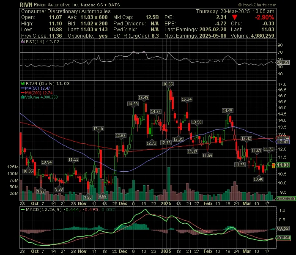Click the -2.90% change percentage
Image resolution: width=296 pixels, height=255 pixels.
pos(264,18)
